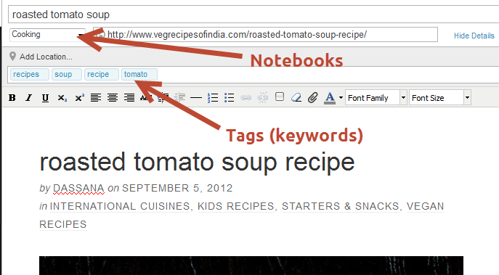
Task: Click the eraser remove formatting icon
Action: pos(296,97)
